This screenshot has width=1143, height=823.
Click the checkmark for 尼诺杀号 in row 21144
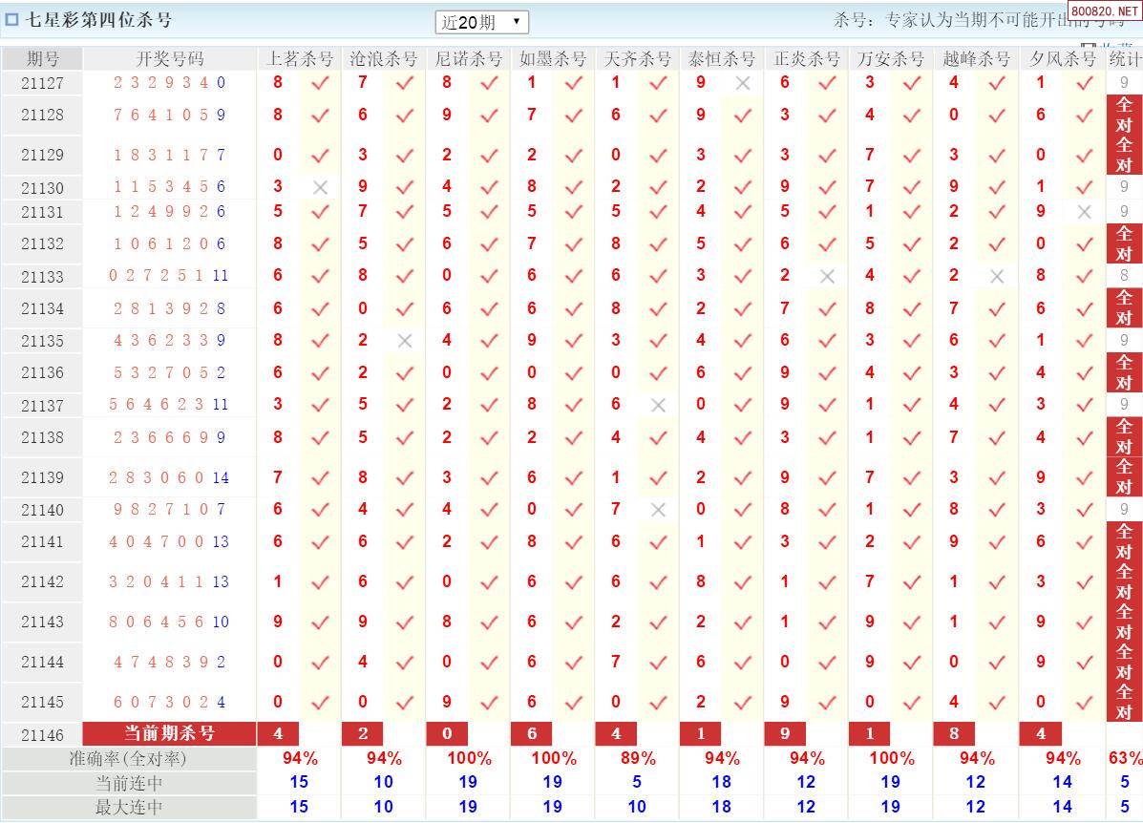tap(489, 662)
